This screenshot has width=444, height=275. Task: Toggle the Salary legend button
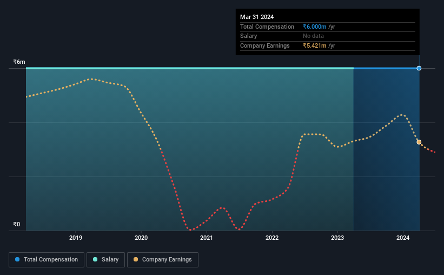point(105,260)
